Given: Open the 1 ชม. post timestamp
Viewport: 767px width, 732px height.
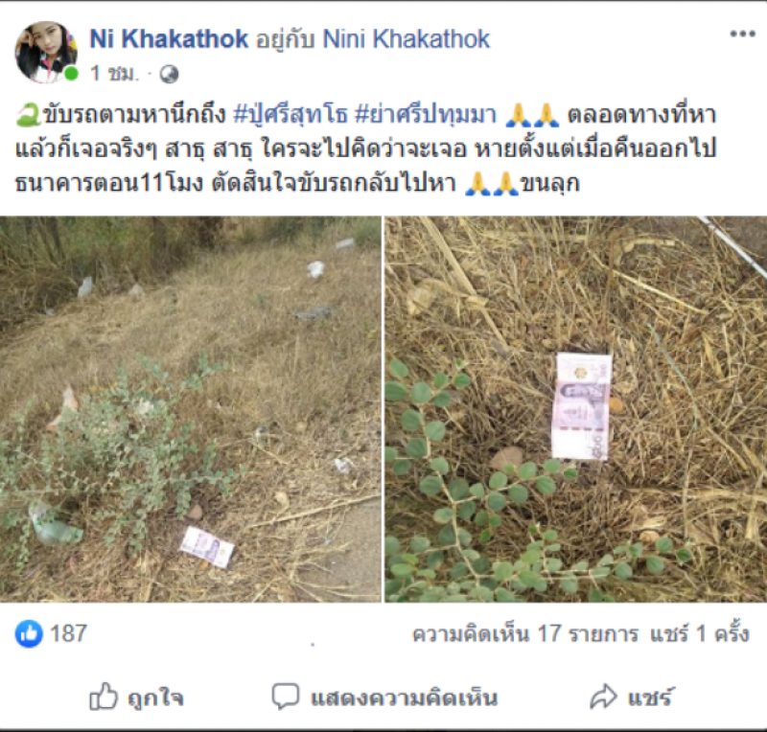Looking at the screenshot, I should (114, 74).
